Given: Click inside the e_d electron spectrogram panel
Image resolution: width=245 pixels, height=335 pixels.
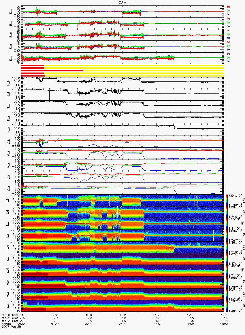Looking at the screenshot, I should [122, 271].
